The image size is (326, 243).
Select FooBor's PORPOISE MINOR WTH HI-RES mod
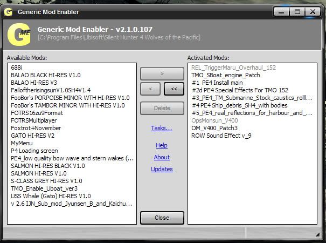[x=70, y=98]
